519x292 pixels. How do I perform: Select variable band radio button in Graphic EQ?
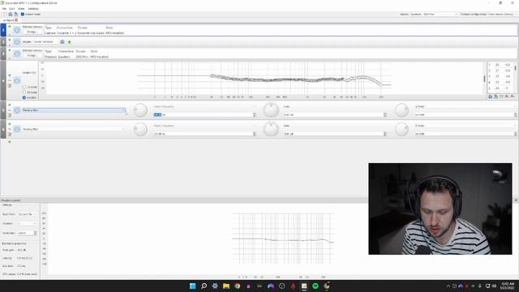click(x=24, y=97)
